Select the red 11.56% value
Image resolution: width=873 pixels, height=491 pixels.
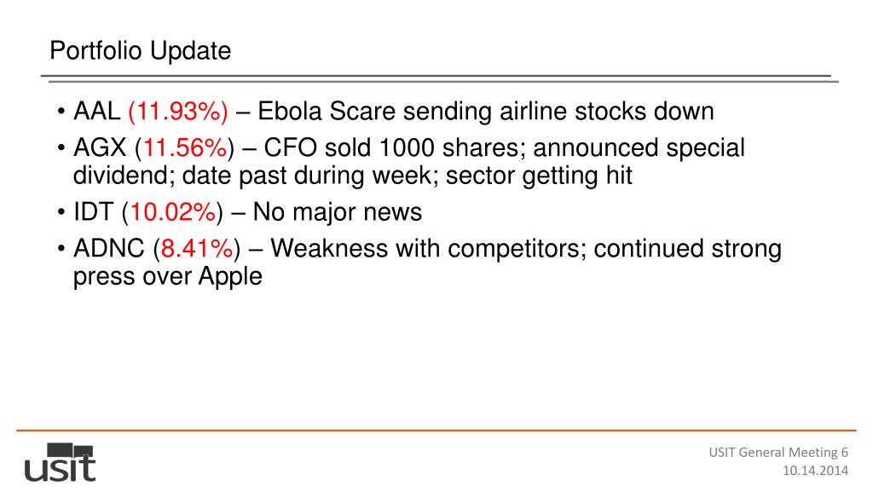tap(185, 148)
